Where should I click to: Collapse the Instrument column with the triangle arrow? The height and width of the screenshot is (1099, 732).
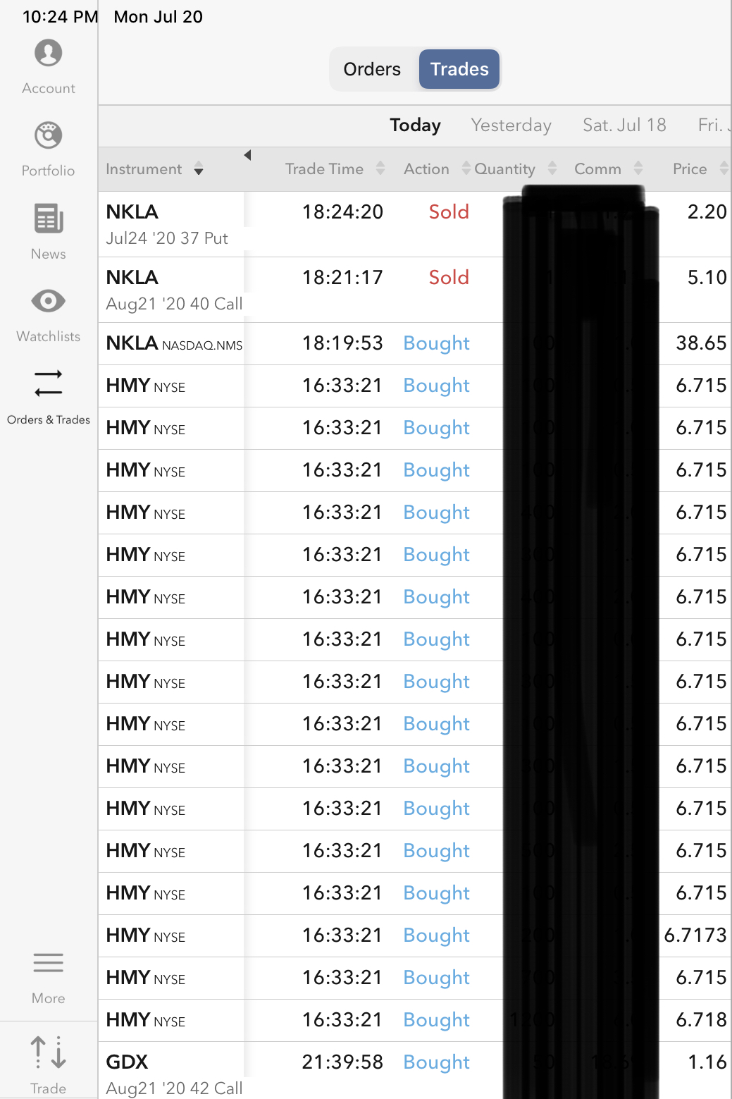[x=247, y=155]
